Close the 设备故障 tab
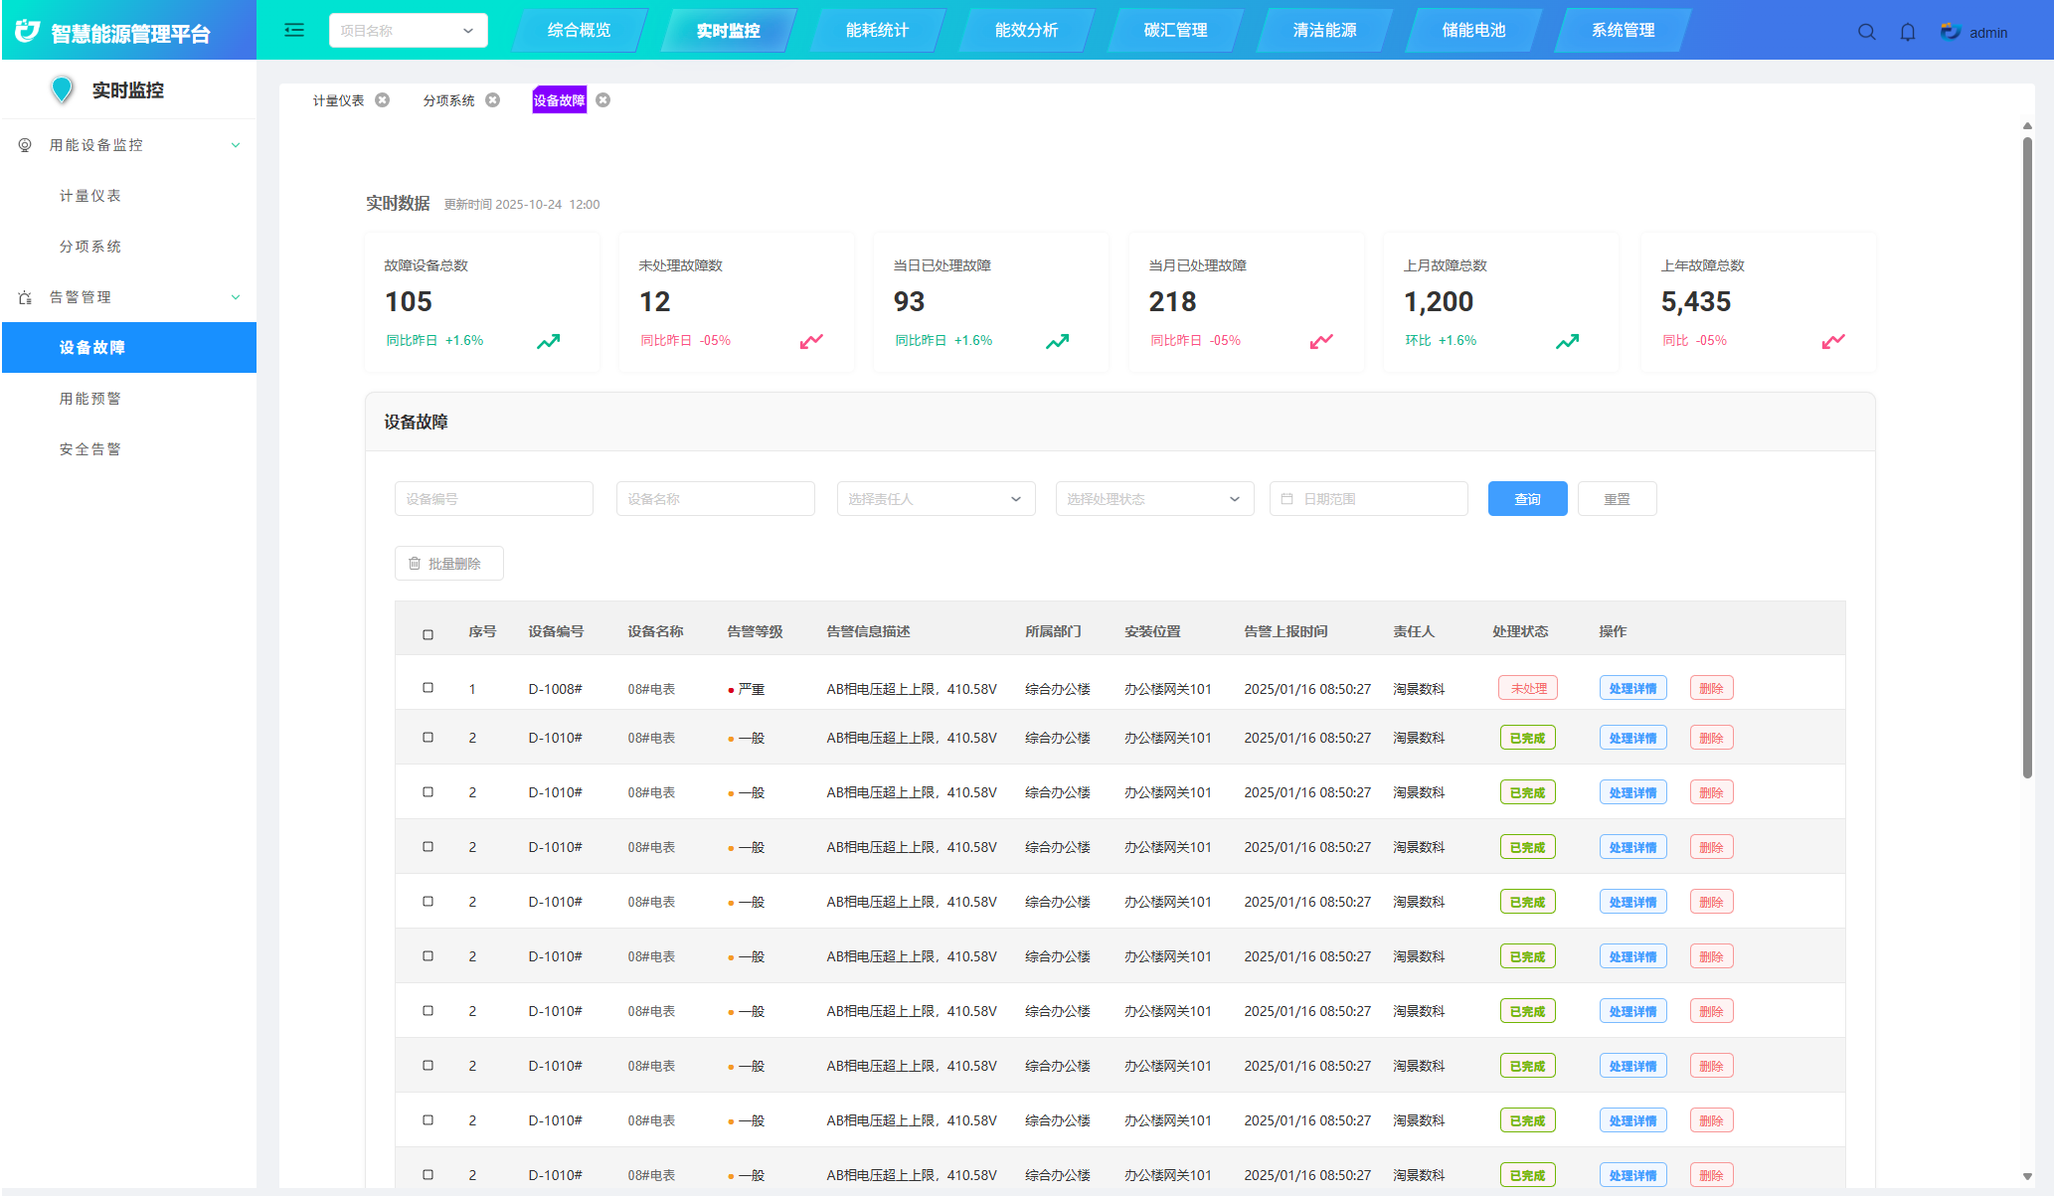 coord(603,100)
